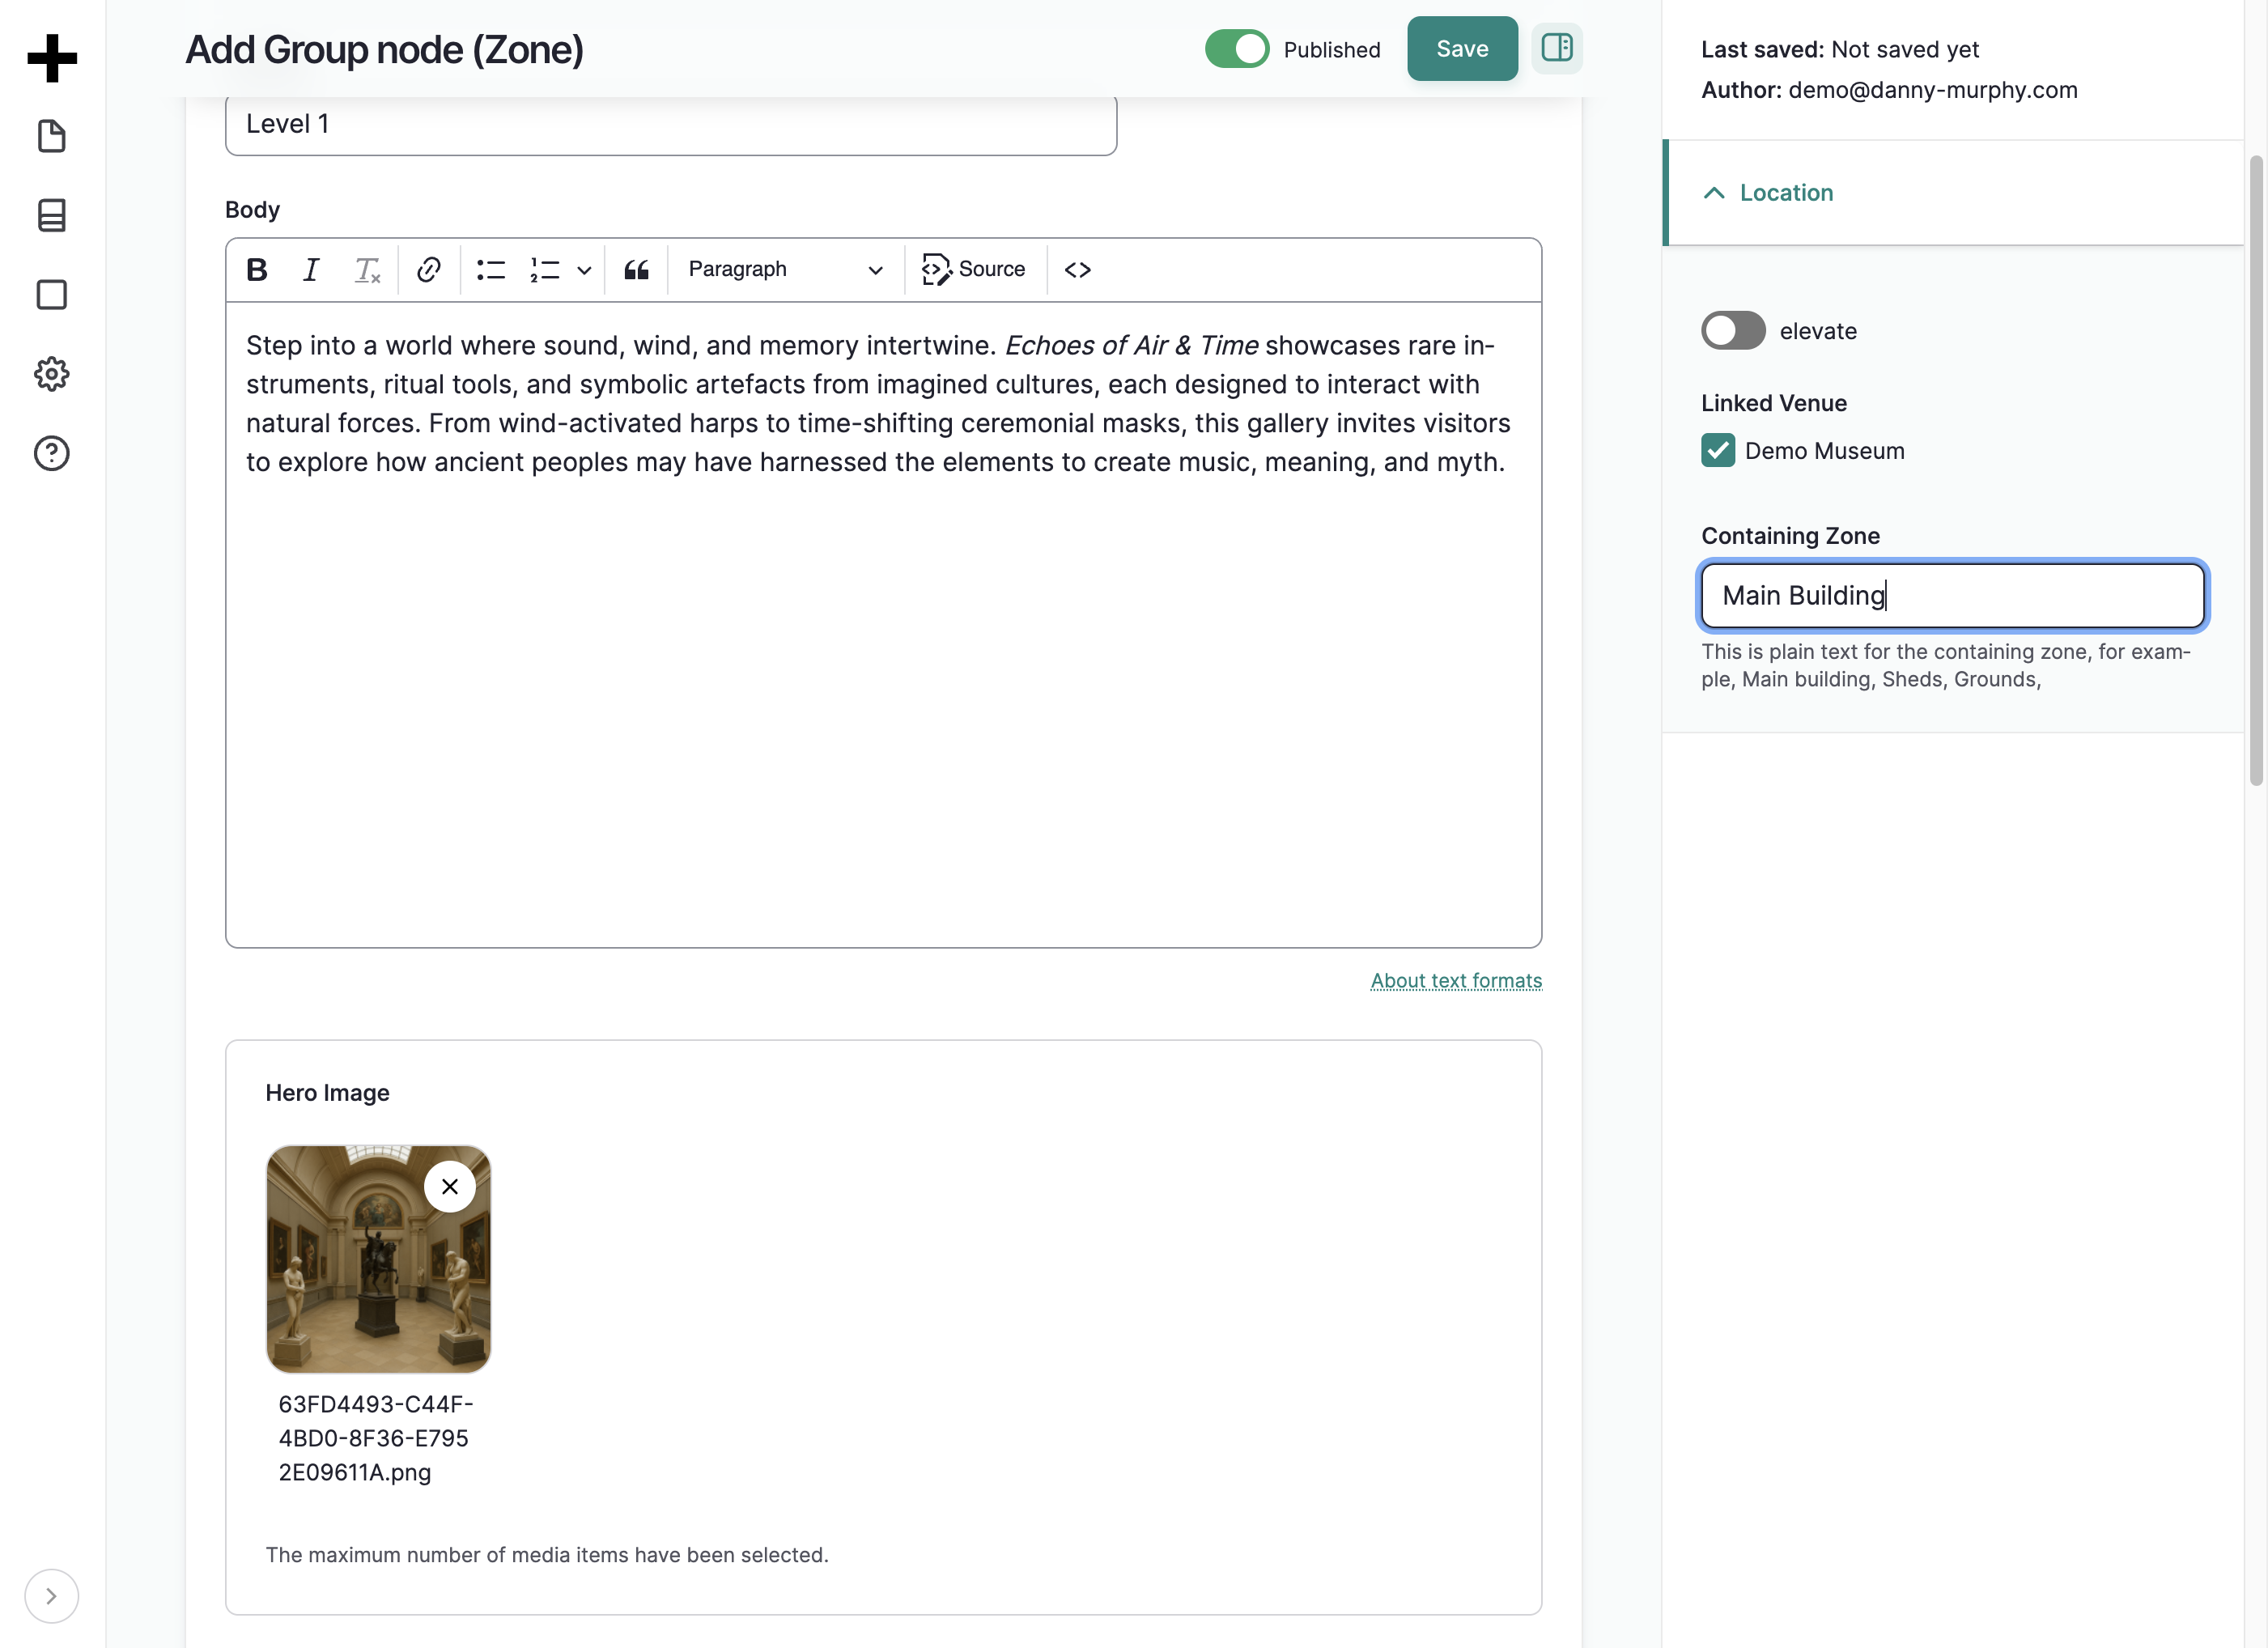2268x1648 pixels.
Task: Collapse the Location section
Action: tap(1953, 193)
